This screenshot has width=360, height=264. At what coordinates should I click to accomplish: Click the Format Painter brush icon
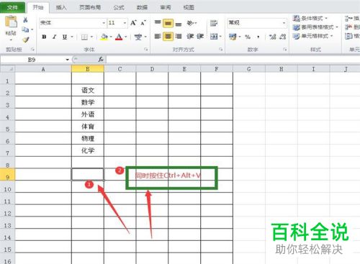pyautogui.click(x=26, y=40)
